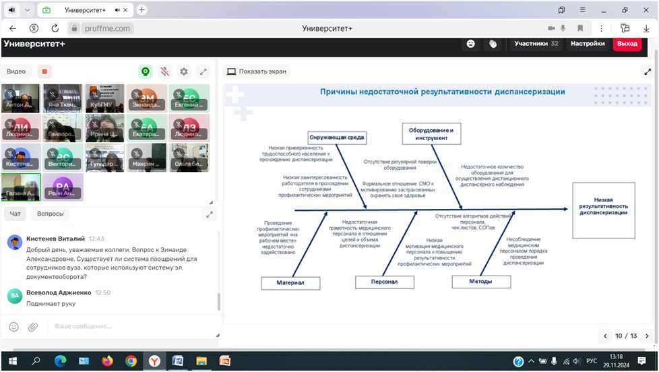Open emoji picker in chat input

click(14, 327)
